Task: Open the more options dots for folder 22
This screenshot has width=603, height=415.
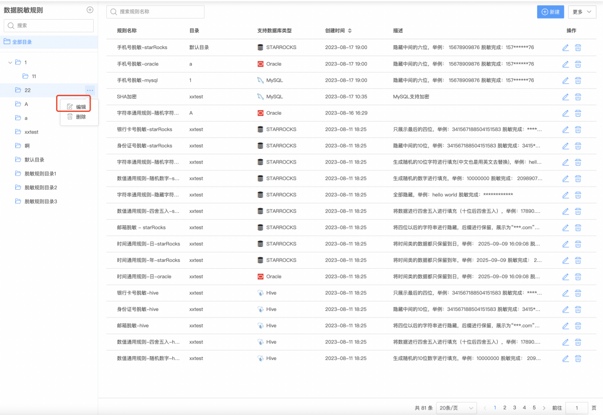Action: 89,91
